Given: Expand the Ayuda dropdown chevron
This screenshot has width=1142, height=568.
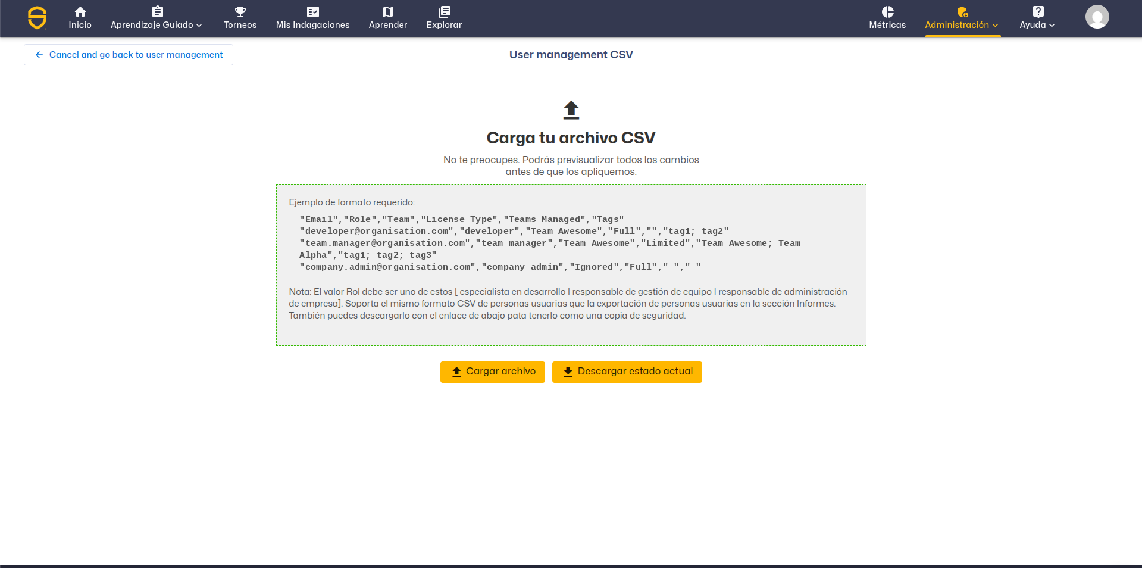Looking at the screenshot, I should point(1052,26).
